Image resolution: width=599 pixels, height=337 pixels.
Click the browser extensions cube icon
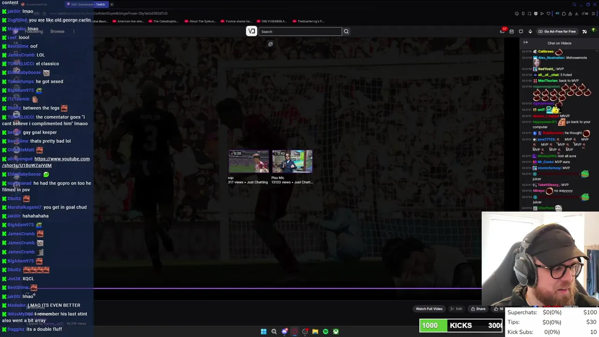(564, 14)
